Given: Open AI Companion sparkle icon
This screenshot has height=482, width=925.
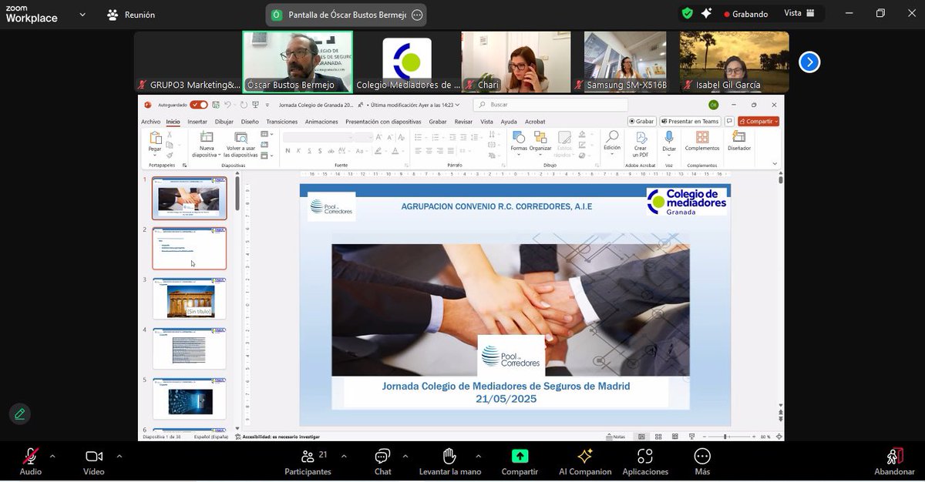Looking at the screenshot, I should point(585,456).
